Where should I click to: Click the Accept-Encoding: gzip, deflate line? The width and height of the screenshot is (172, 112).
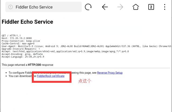coord(22,54)
